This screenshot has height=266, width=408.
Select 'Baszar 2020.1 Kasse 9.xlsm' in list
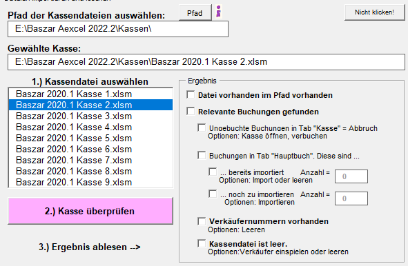(x=90, y=182)
